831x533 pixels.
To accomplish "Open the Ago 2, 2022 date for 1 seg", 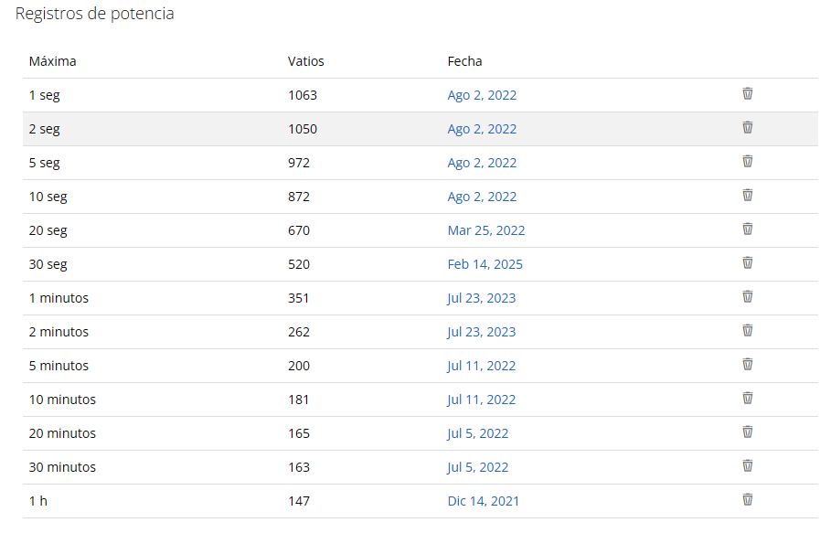I will (x=482, y=95).
